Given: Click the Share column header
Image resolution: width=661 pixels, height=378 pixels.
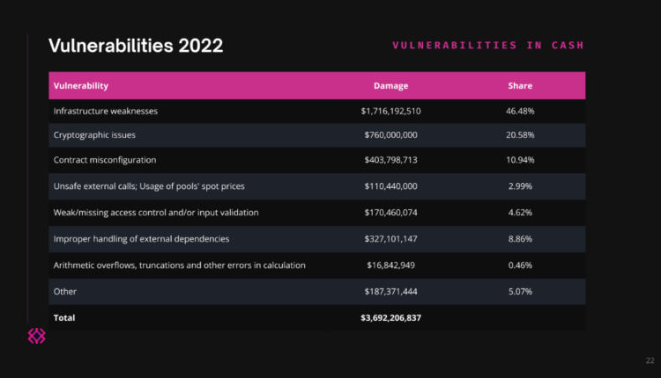Looking at the screenshot, I should click(520, 86).
